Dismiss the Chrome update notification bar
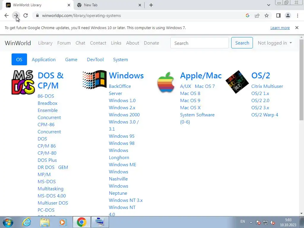The image size is (304, 228). [297, 28]
